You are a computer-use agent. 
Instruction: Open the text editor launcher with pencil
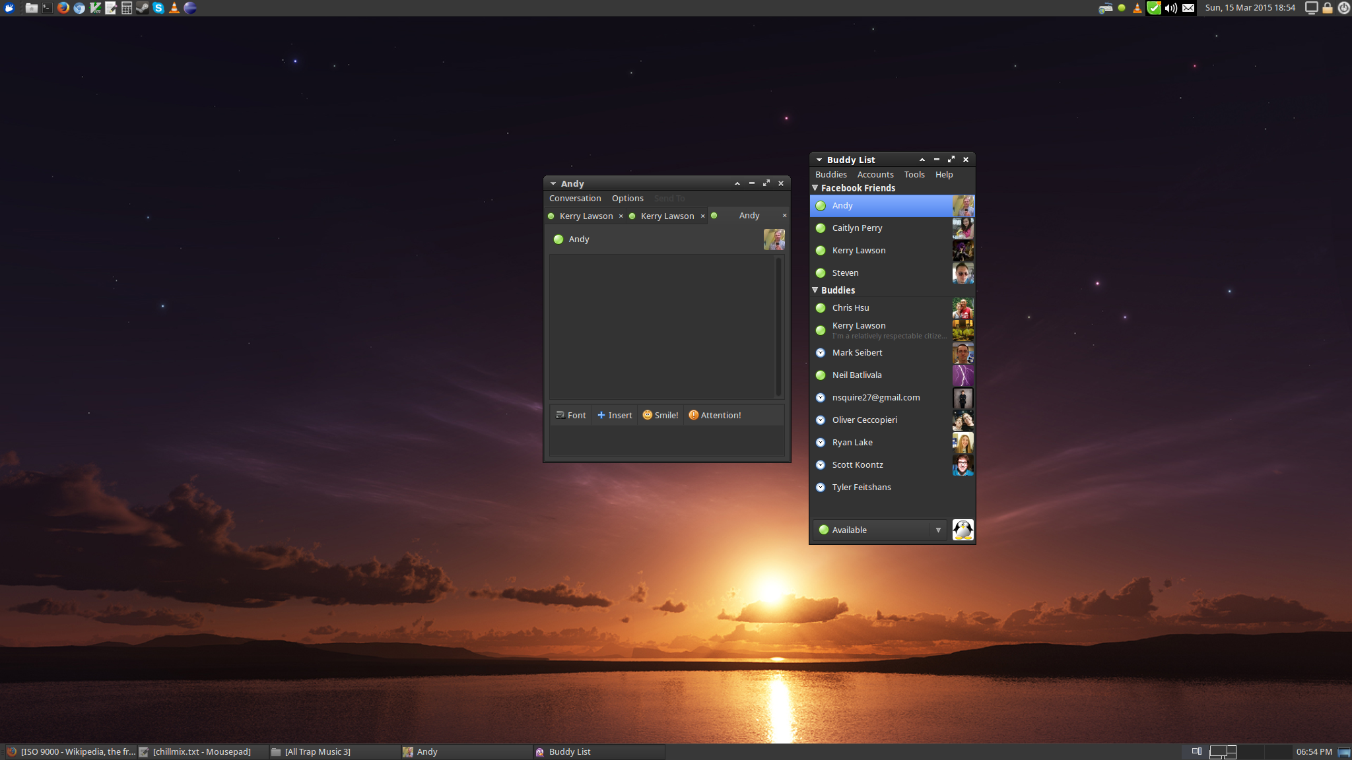pos(111,8)
